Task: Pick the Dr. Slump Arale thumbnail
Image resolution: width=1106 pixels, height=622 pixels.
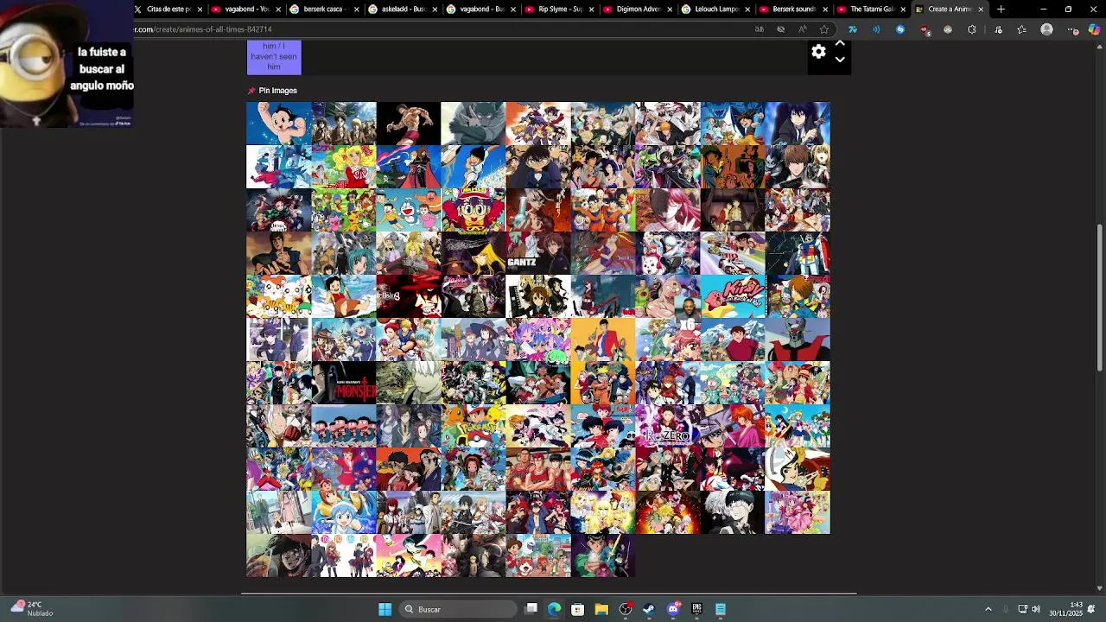Action: pos(473,210)
